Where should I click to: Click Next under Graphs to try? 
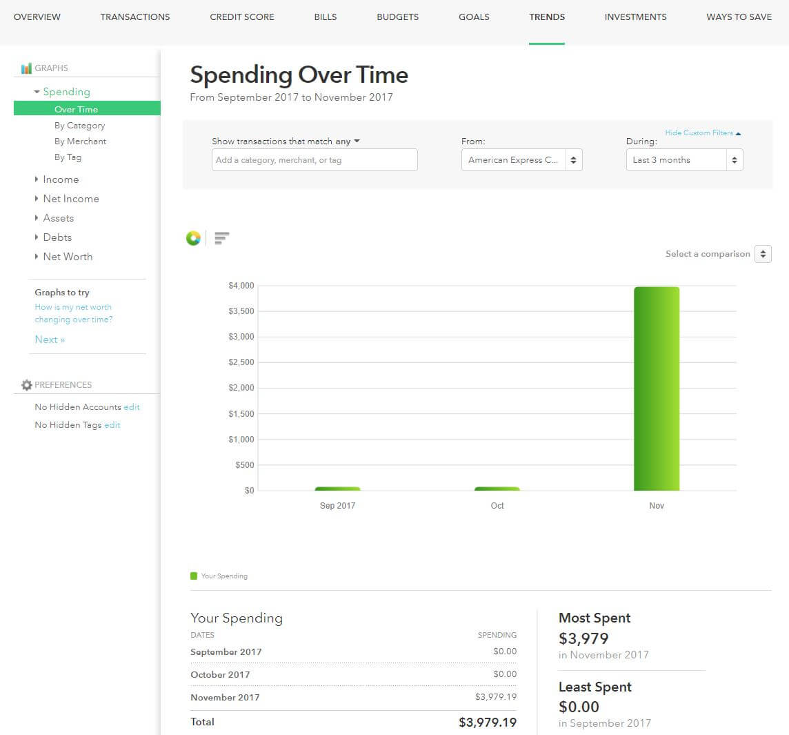point(50,340)
